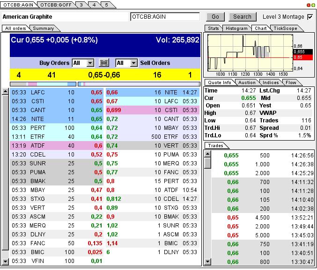This screenshot has width=317, height=270.
Task: Click the buy-side depth color bar
Action: pyautogui.click(x=43, y=84)
